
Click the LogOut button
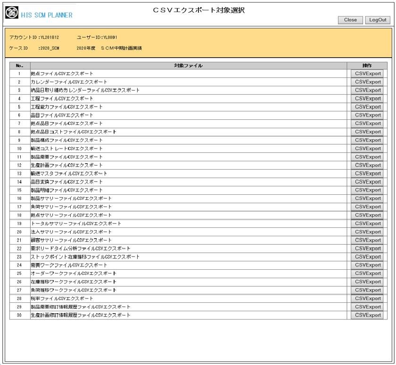tap(377, 20)
